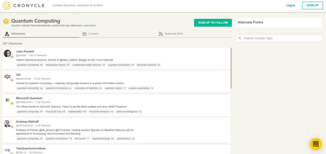
Task: Open the yellow chat widget
Action: [x=316, y=144]
